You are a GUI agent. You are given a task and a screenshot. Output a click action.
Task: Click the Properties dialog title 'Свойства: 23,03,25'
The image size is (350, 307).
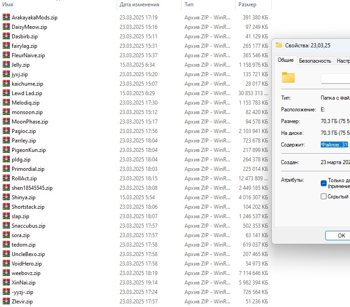pos(308,46)
